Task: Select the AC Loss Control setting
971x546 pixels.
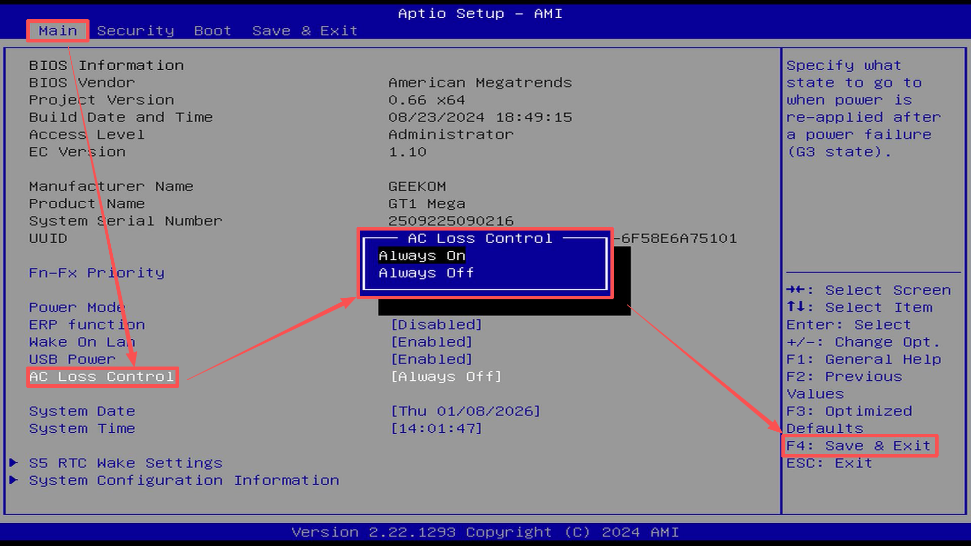Action: tap(102, 377)
